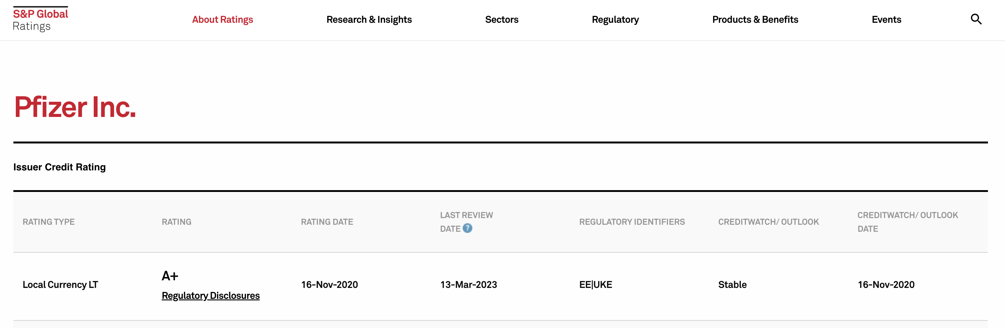This screenshot has width=1005, height=328.
Task: Click the Regulatory Identifiers column header
Action: 632,222
